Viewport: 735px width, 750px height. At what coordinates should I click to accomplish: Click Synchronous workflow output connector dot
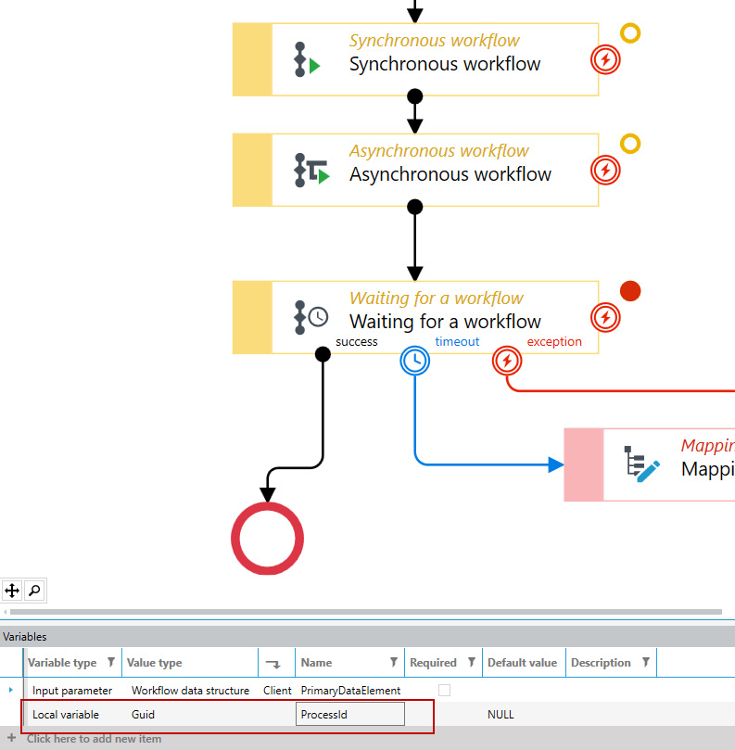click(x=414, y=96)
